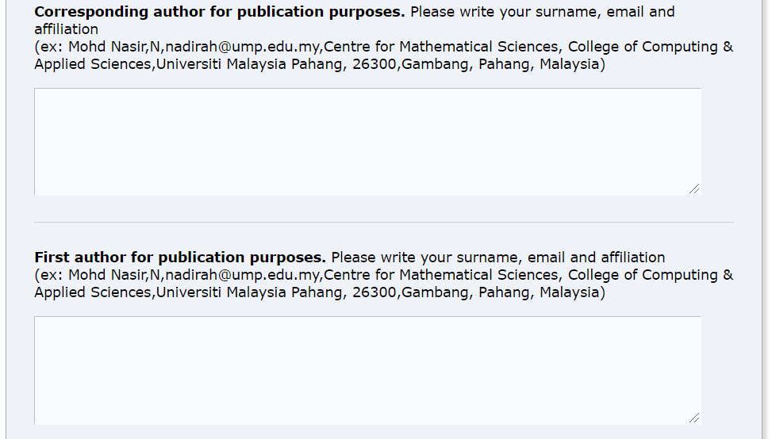772x439 pixels.
Task: Click inside the Corresponding author text area
Action: tap(367, 142)
